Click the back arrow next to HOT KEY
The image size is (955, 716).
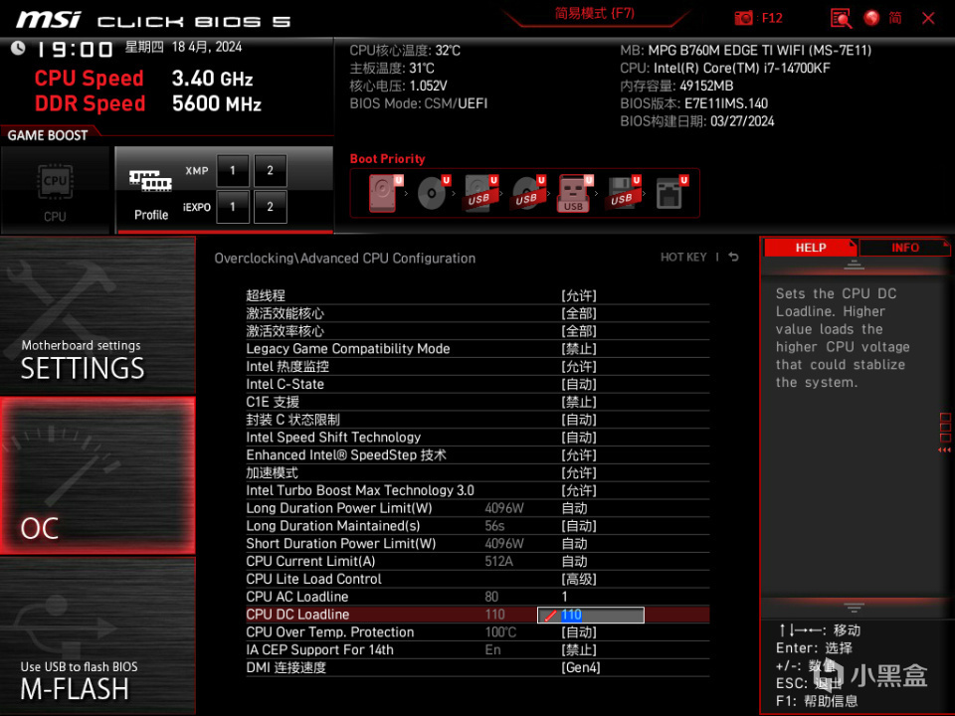(734, 257)
